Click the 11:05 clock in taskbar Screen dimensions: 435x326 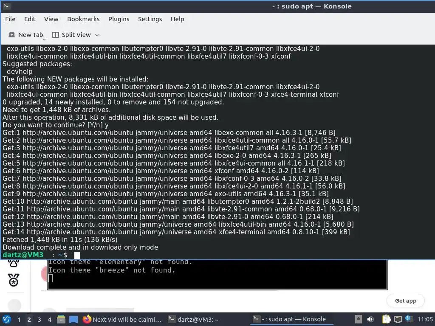[x=425, y=319]
